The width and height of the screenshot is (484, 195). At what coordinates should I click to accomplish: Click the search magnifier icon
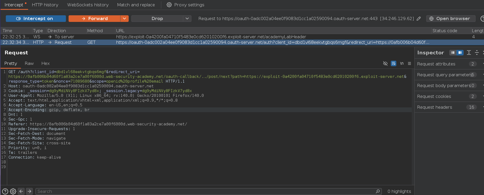pyautogui.click(x=378, y=191)
